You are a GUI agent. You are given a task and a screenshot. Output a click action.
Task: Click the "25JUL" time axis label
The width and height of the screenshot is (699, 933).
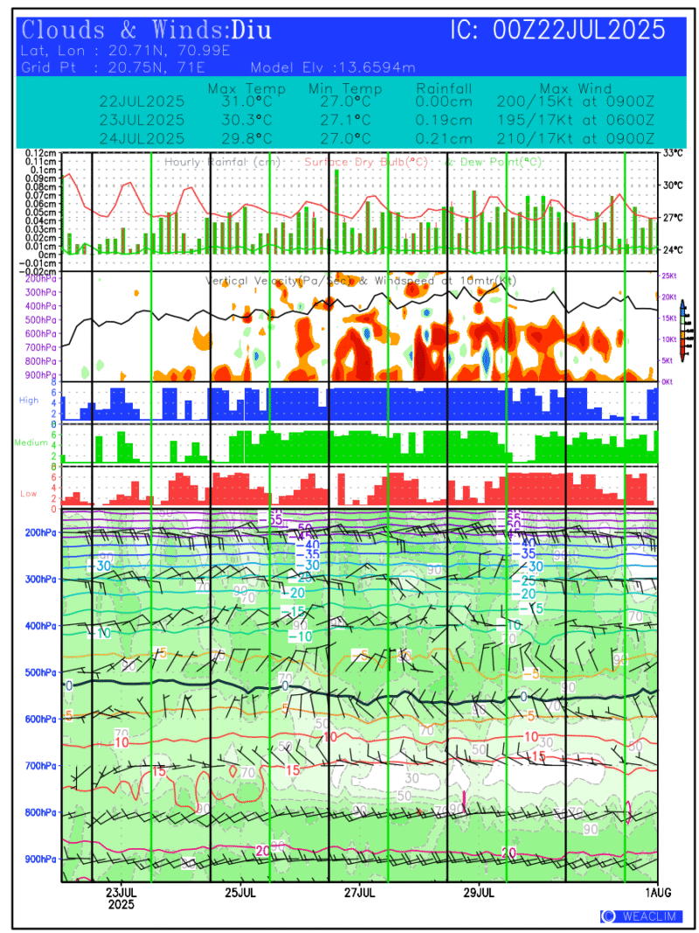241,893
